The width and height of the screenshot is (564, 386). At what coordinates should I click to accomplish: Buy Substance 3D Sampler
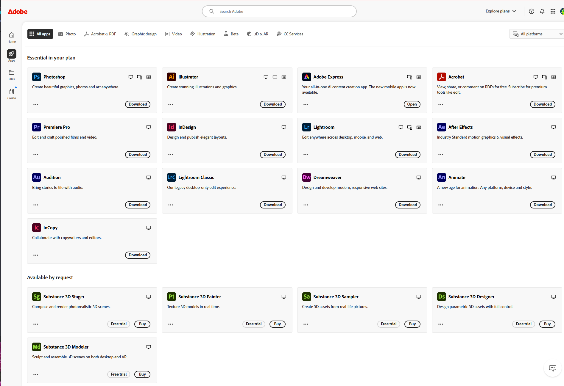tap(412, 324)
